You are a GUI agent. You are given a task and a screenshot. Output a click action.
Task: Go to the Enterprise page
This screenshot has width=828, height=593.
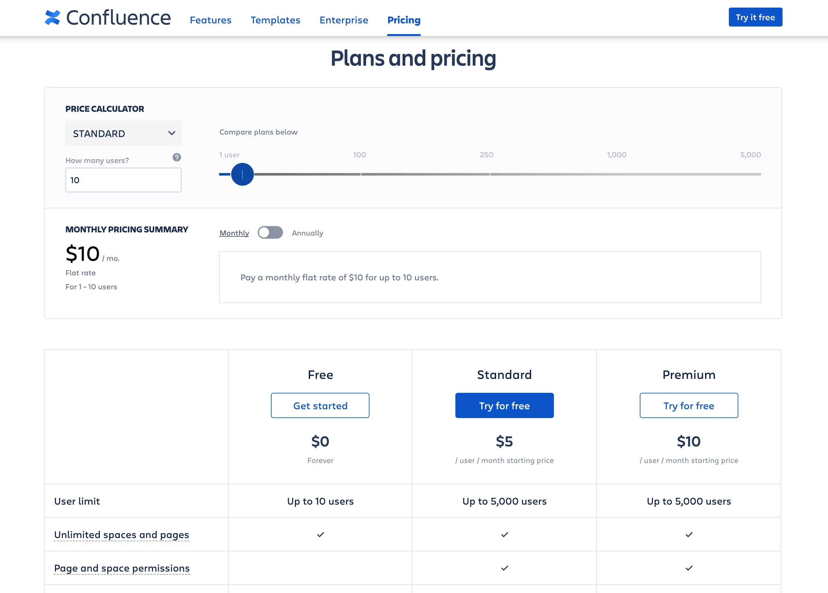point(344,20)
